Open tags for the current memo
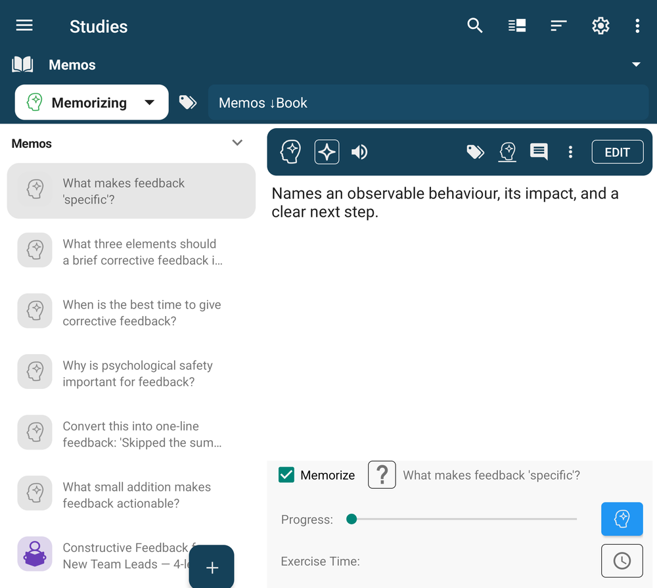657x588 pixels. coord(475,152)
